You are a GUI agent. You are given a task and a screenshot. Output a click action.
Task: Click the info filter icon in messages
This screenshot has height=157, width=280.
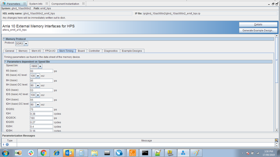pos(7,144)
